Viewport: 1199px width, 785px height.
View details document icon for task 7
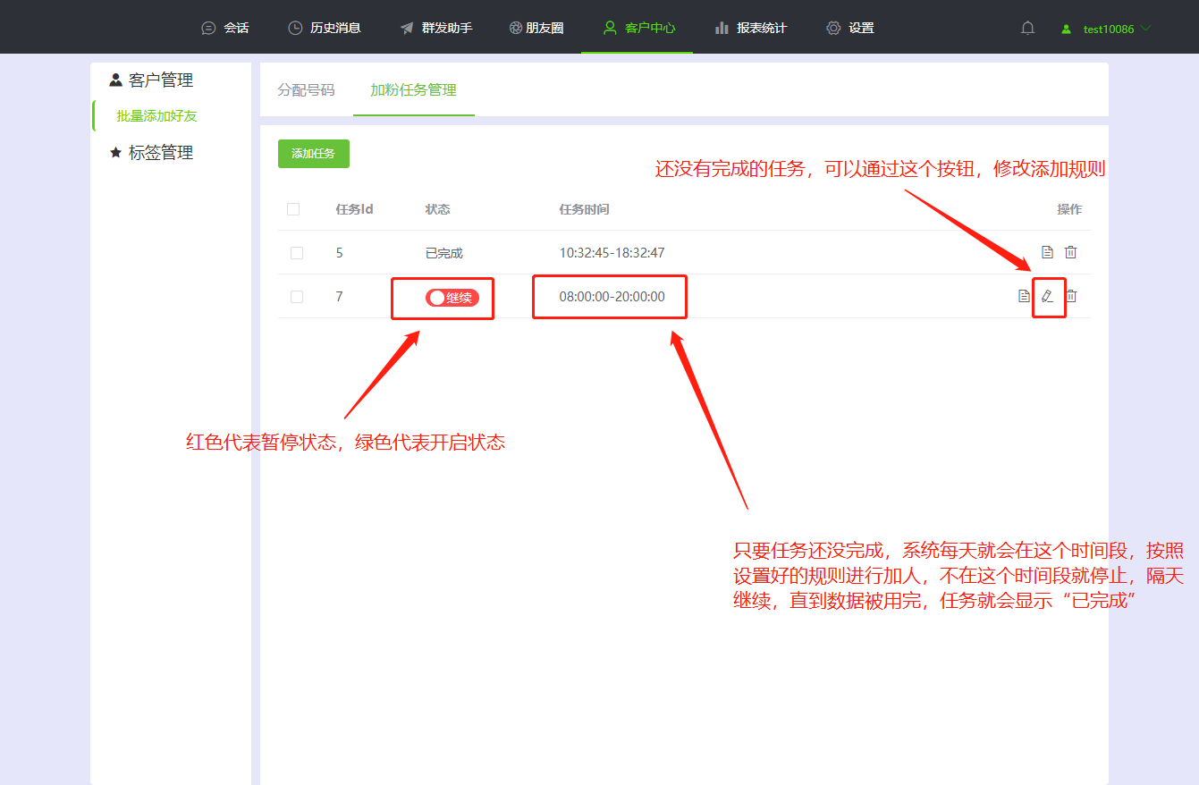1024,296
